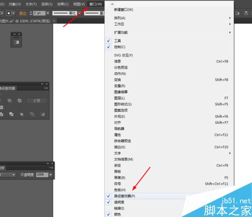This screenshot has height=217, width=252.
Task: Choose 导航器 from Window menu
Action: 169,129
